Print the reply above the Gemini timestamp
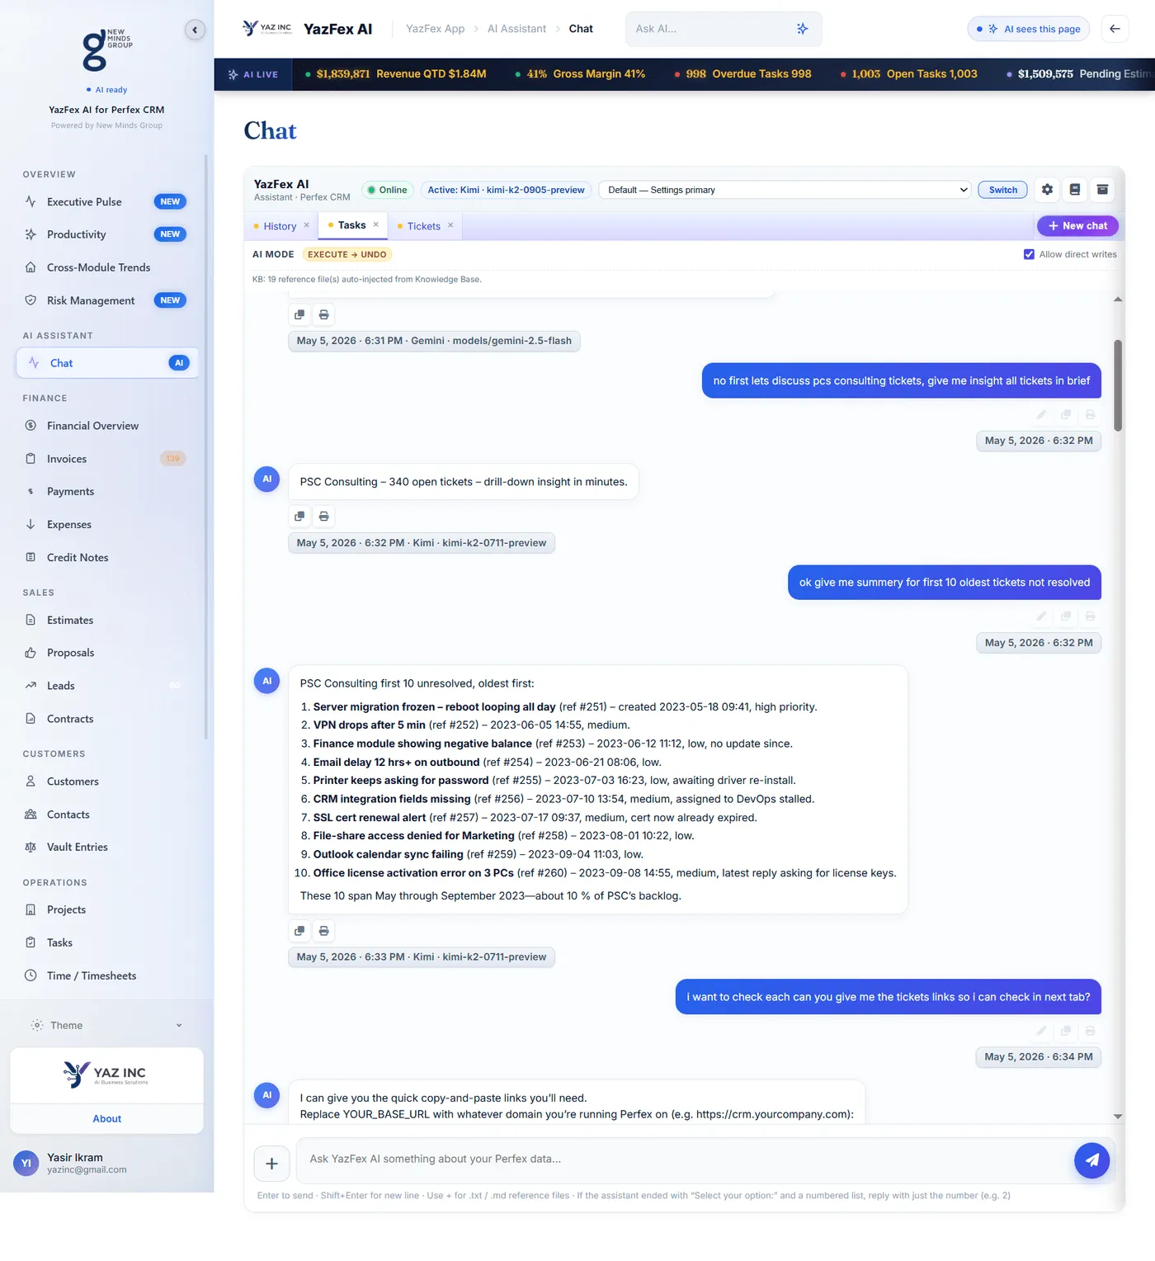1155x1261 pixels. tap(323, 314)
